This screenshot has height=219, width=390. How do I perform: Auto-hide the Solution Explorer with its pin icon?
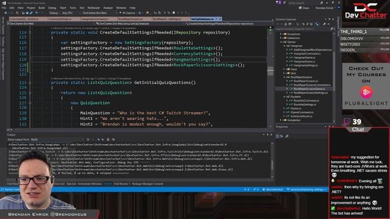tap(329, 19)
